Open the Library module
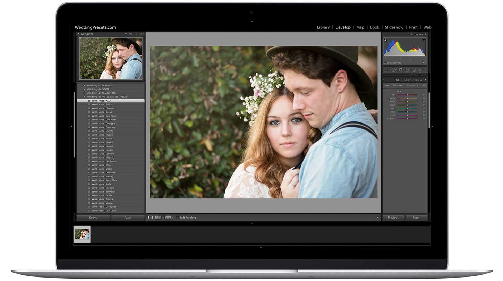The width and height of the screenshot is (503, 281). [323, 27]
